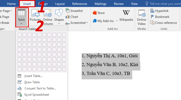Insert a SmartArt graphic
Image resolution: width=181 pixels, height=100 pixels.
pyautogui.click(x=74, y=11)
